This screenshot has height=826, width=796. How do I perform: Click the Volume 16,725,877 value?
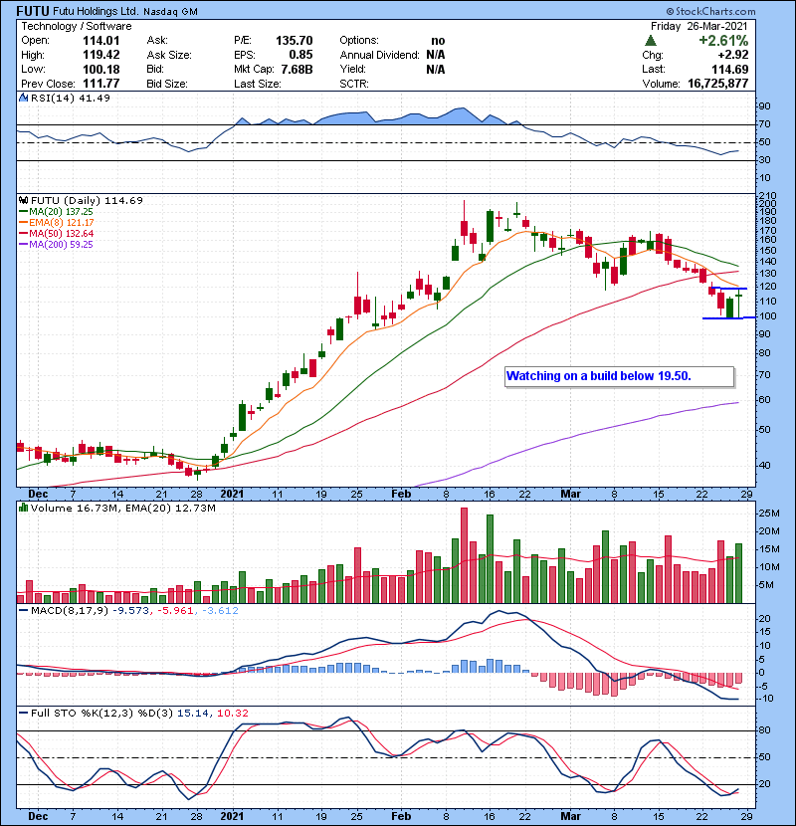point(718,84)
